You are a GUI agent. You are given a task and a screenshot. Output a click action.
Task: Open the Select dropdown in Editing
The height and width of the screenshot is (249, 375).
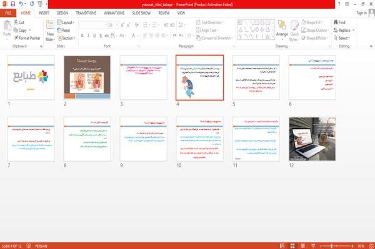(342, 38)
